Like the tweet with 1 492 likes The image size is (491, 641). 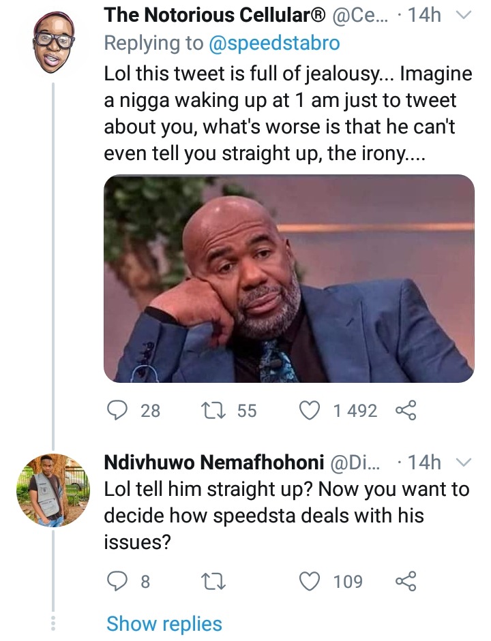tap(310, 411)
